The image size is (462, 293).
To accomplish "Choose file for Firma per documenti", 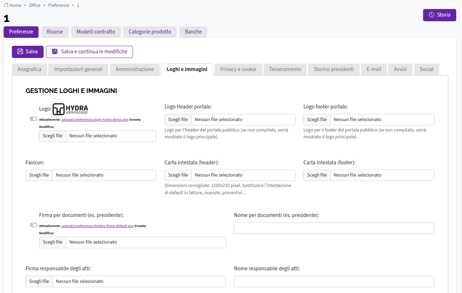I will pyautogui.click(x=133, y=242).
